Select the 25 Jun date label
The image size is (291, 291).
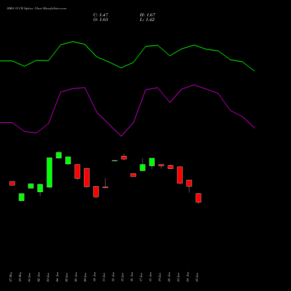click(197, 277)
